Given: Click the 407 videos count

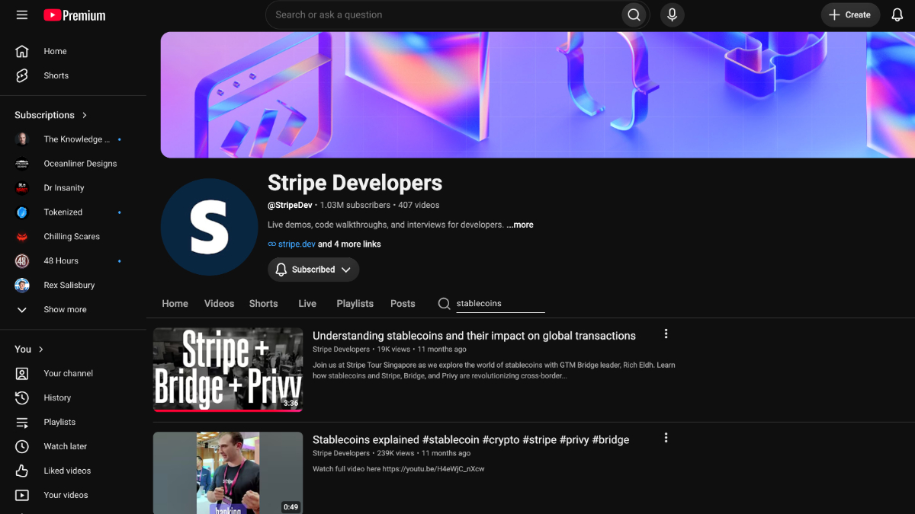Looking at the screenshot, I should (x=419, y=205).
